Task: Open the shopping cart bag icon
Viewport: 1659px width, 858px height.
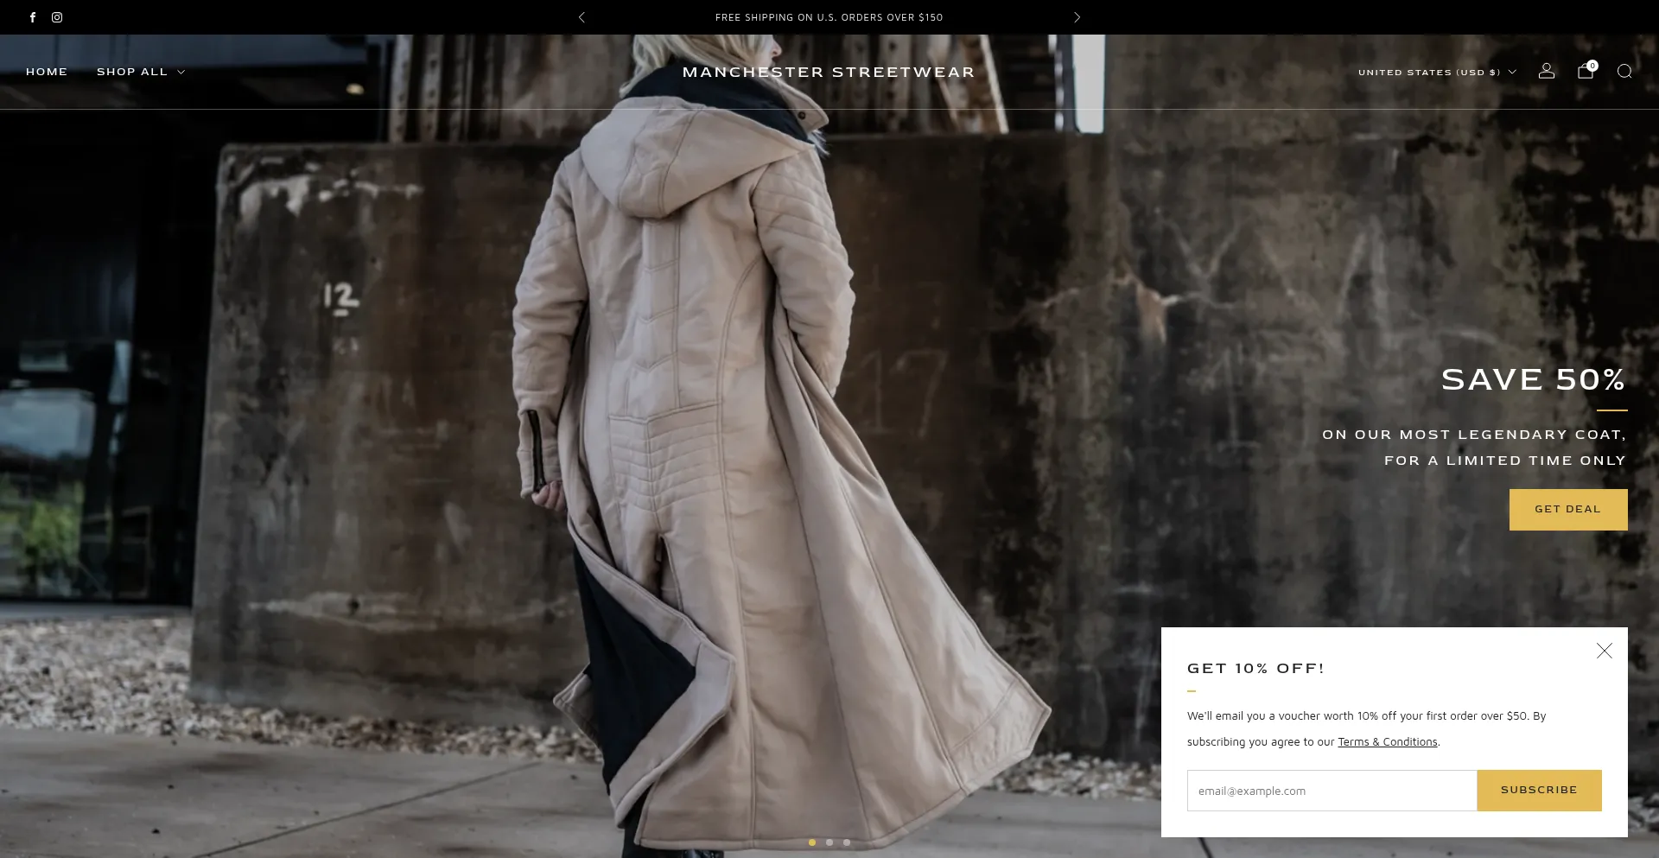Action: (x=1585, y=72)
